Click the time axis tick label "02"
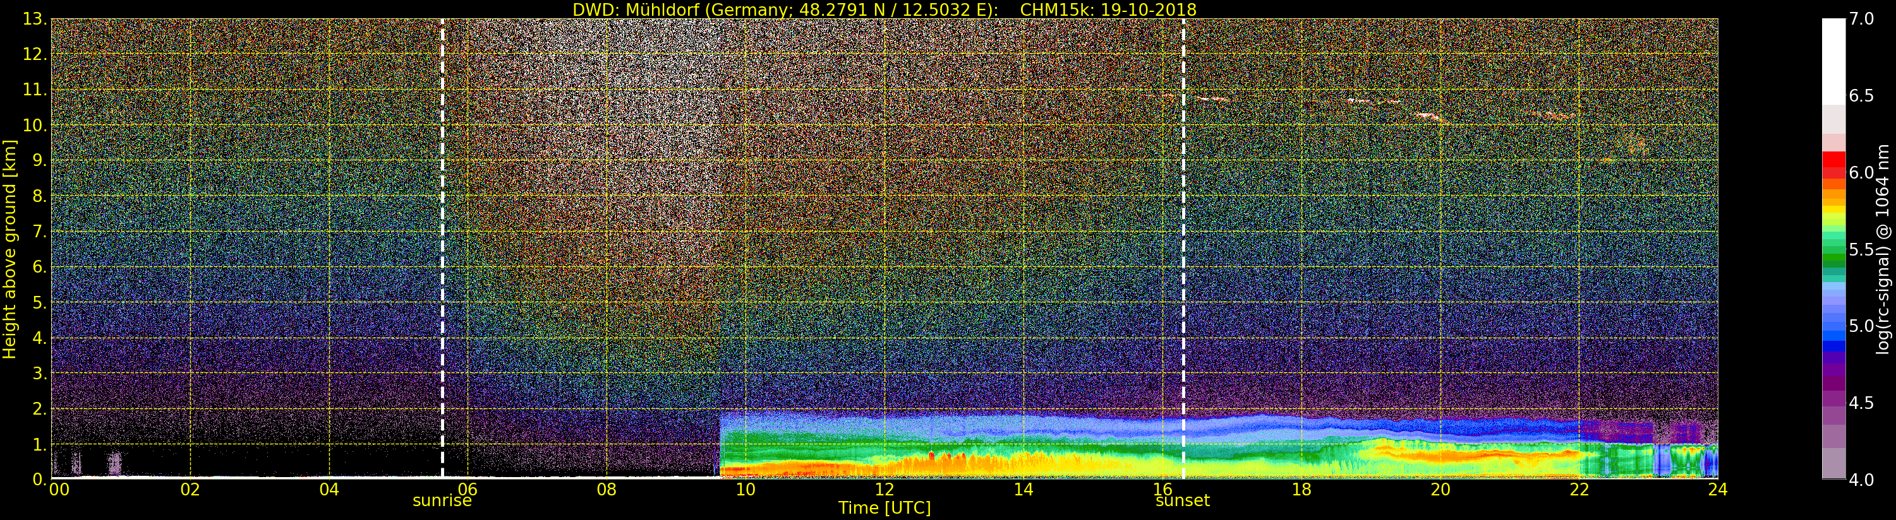Screen dimensions: 1896x520 [x=191, y=490]
